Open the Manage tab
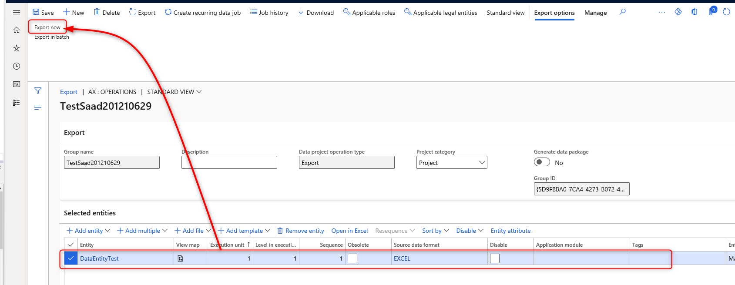The image size is (735, 285). point(595,13)
